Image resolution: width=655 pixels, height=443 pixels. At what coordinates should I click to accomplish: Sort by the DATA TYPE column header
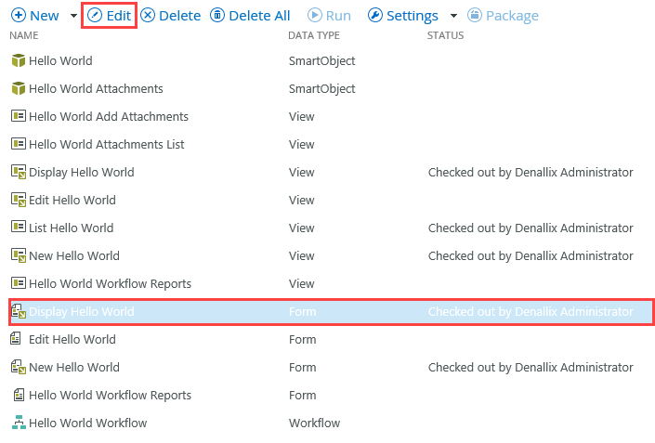click(314, 35)
